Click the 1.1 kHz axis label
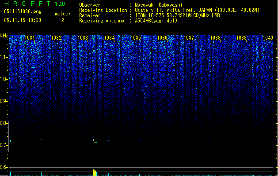The width and height of the screenshot is (278, 176). (x=4, y=57)
